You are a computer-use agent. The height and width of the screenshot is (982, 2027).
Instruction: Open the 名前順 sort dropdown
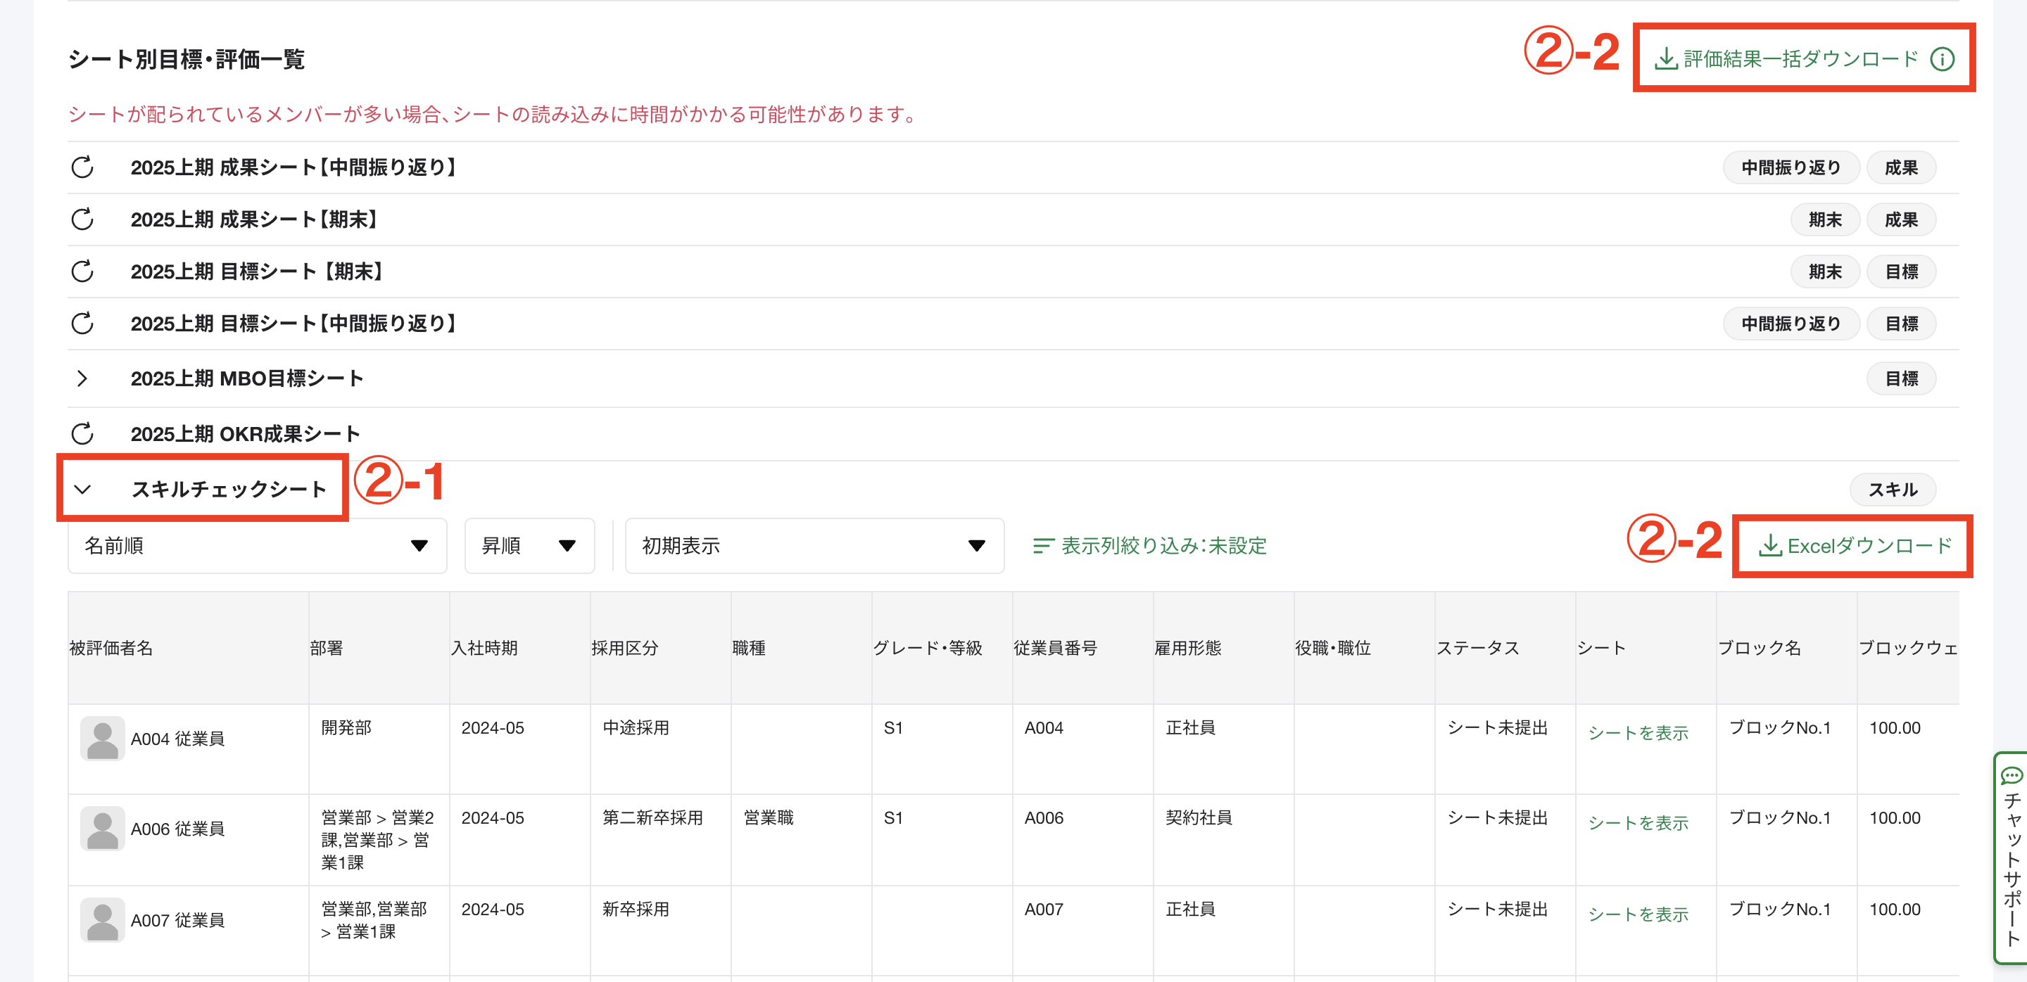tap(256, 546)
